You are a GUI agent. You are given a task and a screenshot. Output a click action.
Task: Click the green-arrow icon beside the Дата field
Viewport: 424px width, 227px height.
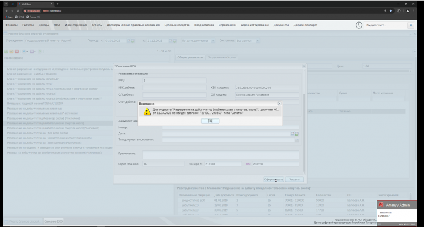(297, 133)
